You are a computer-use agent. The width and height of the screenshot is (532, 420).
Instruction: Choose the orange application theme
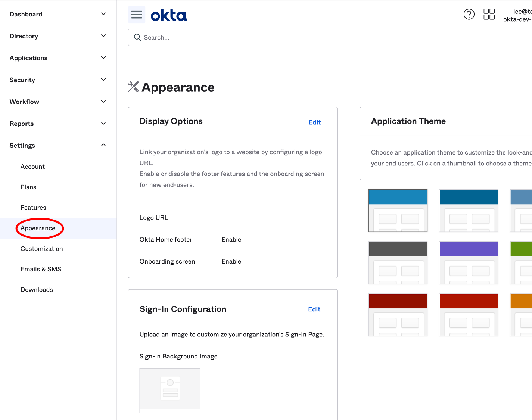click(x=521, y=315)
